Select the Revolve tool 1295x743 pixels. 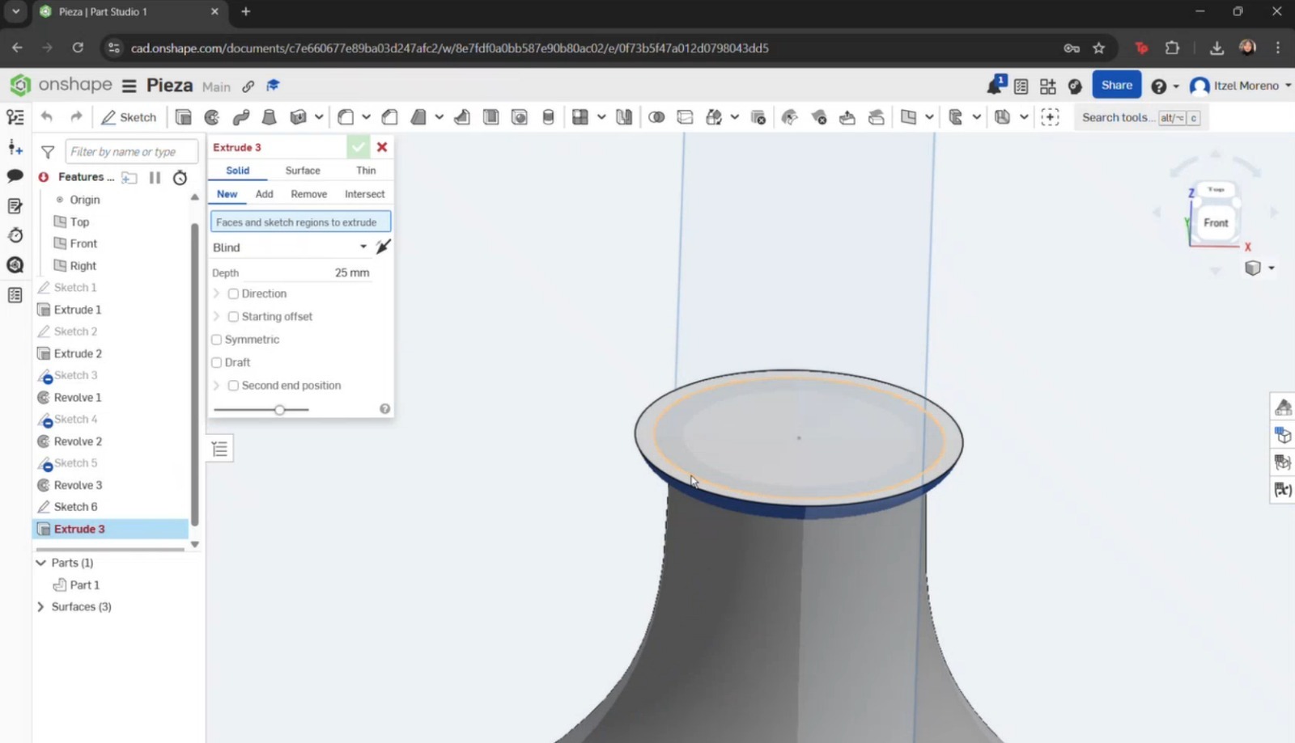(x=211, y=116)
